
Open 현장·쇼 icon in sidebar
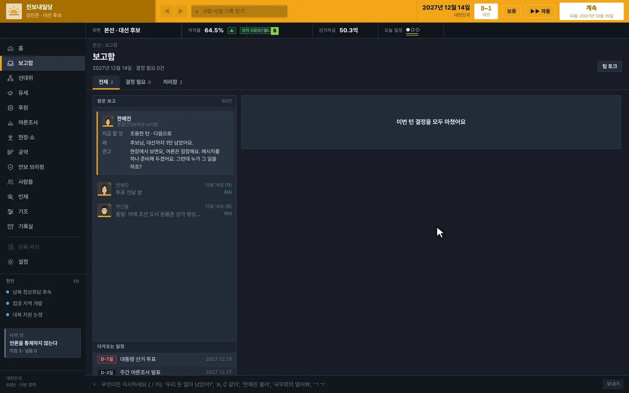[x=10, y=138]
